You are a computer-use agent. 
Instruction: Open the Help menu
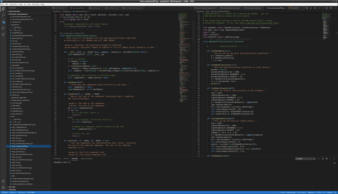[42, 4]
